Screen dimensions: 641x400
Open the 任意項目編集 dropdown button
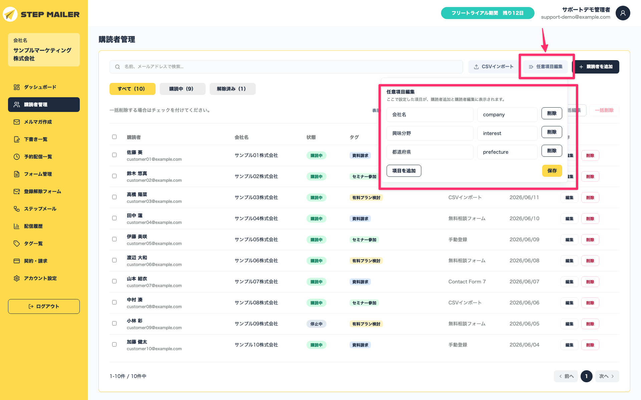click(x=546, y=67)
